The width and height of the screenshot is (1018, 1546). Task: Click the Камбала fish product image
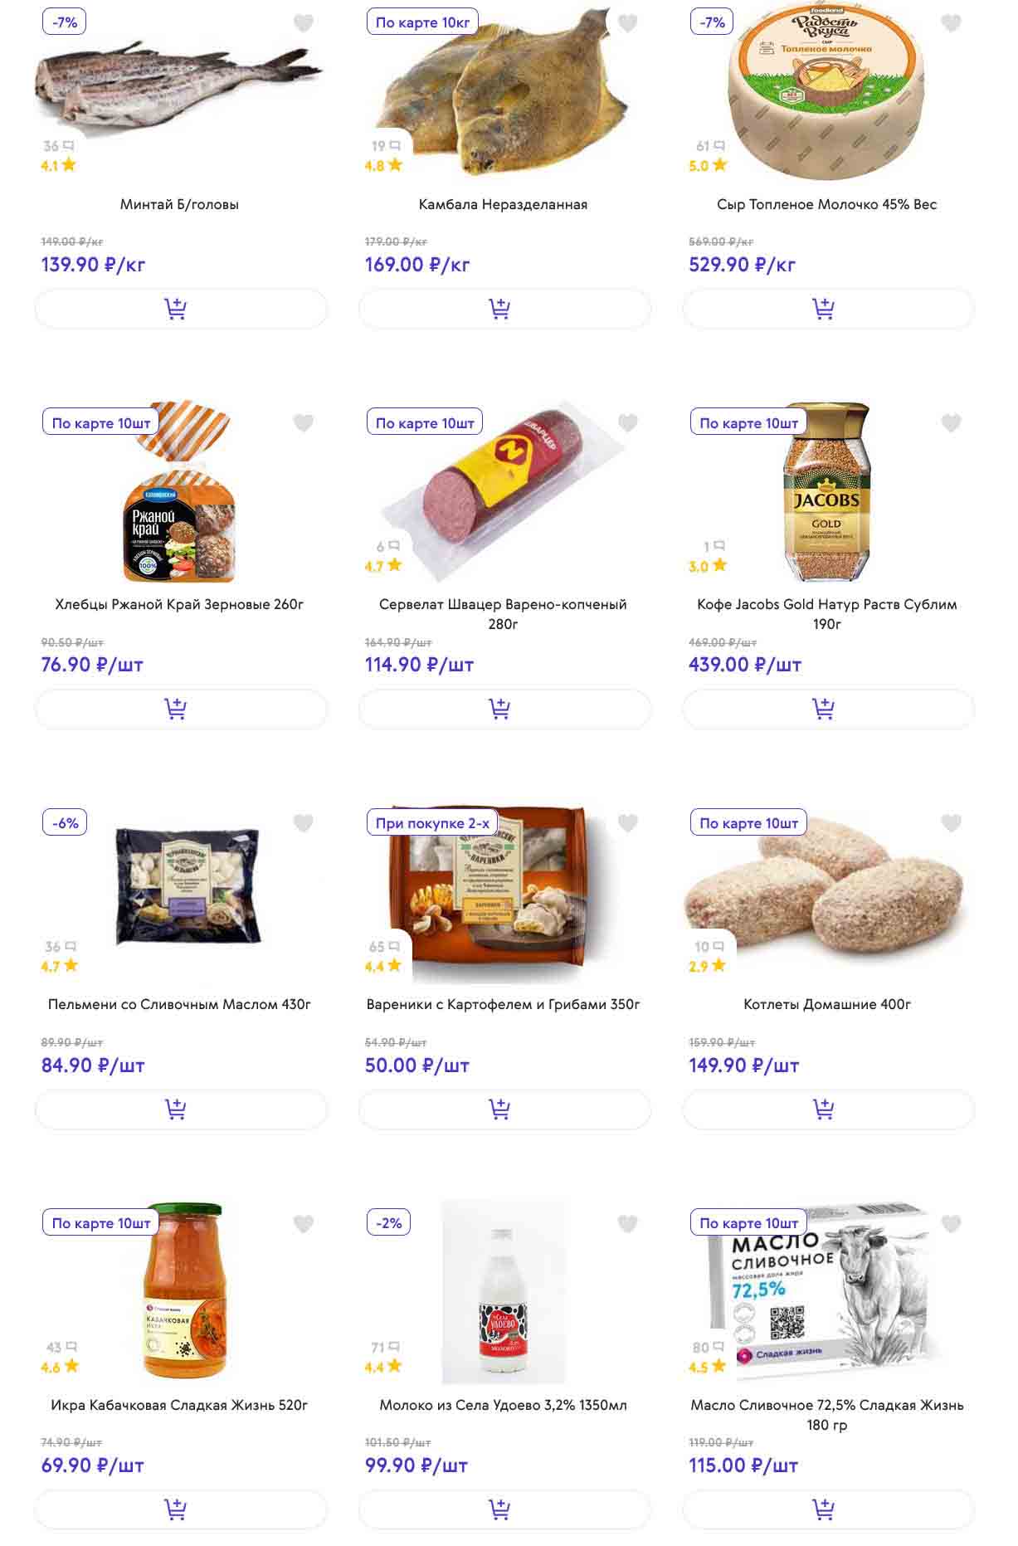point(504,93)
